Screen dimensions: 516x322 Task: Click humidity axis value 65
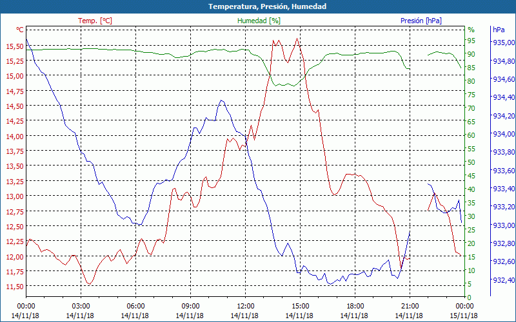point(471,122)
